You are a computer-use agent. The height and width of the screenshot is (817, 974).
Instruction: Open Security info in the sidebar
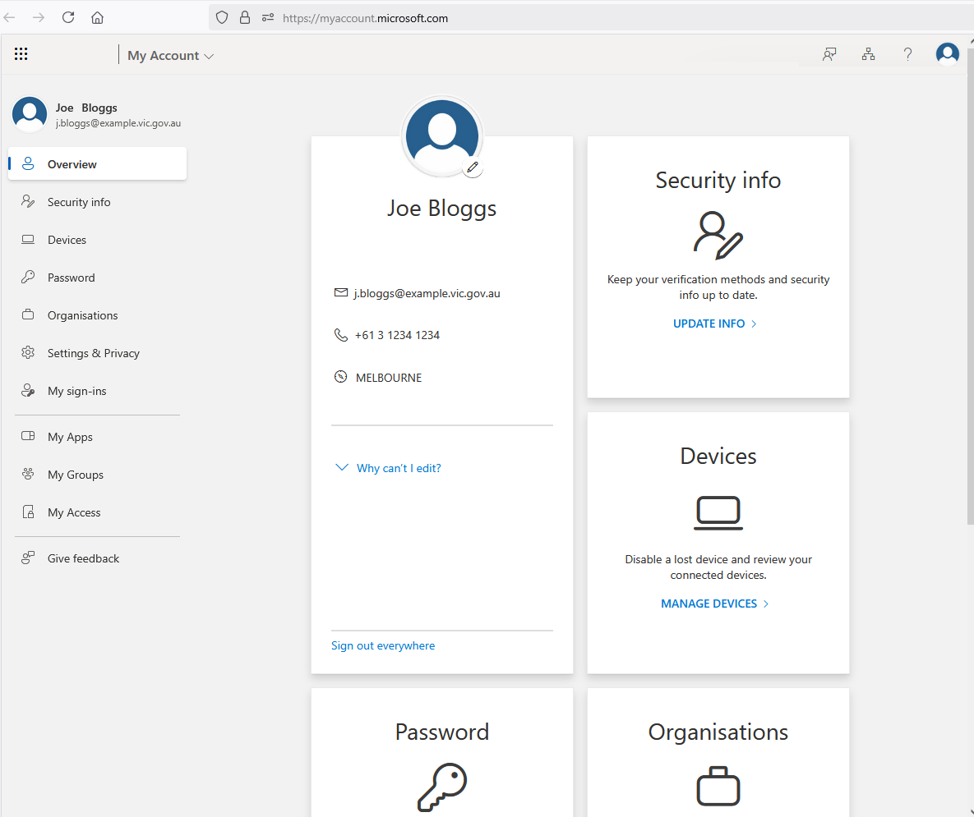(x=98, y=202)
